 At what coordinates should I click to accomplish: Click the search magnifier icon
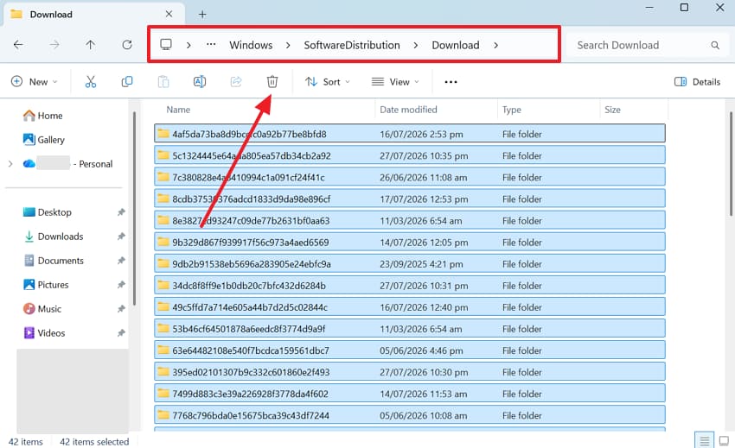(715, 45)
